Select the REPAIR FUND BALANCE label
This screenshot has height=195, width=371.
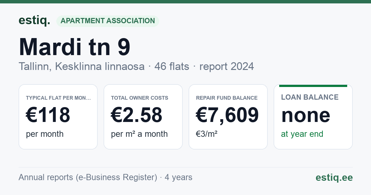coord(227,98)
